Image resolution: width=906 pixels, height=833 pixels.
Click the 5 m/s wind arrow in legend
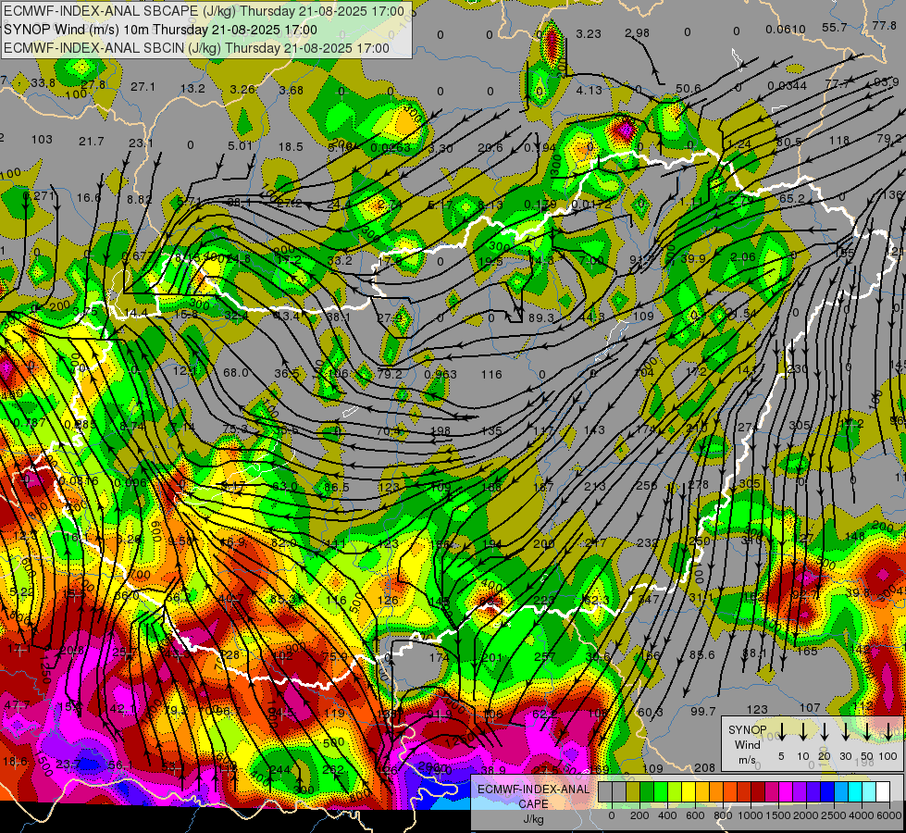pyautogui.click(x=781, y=731)
